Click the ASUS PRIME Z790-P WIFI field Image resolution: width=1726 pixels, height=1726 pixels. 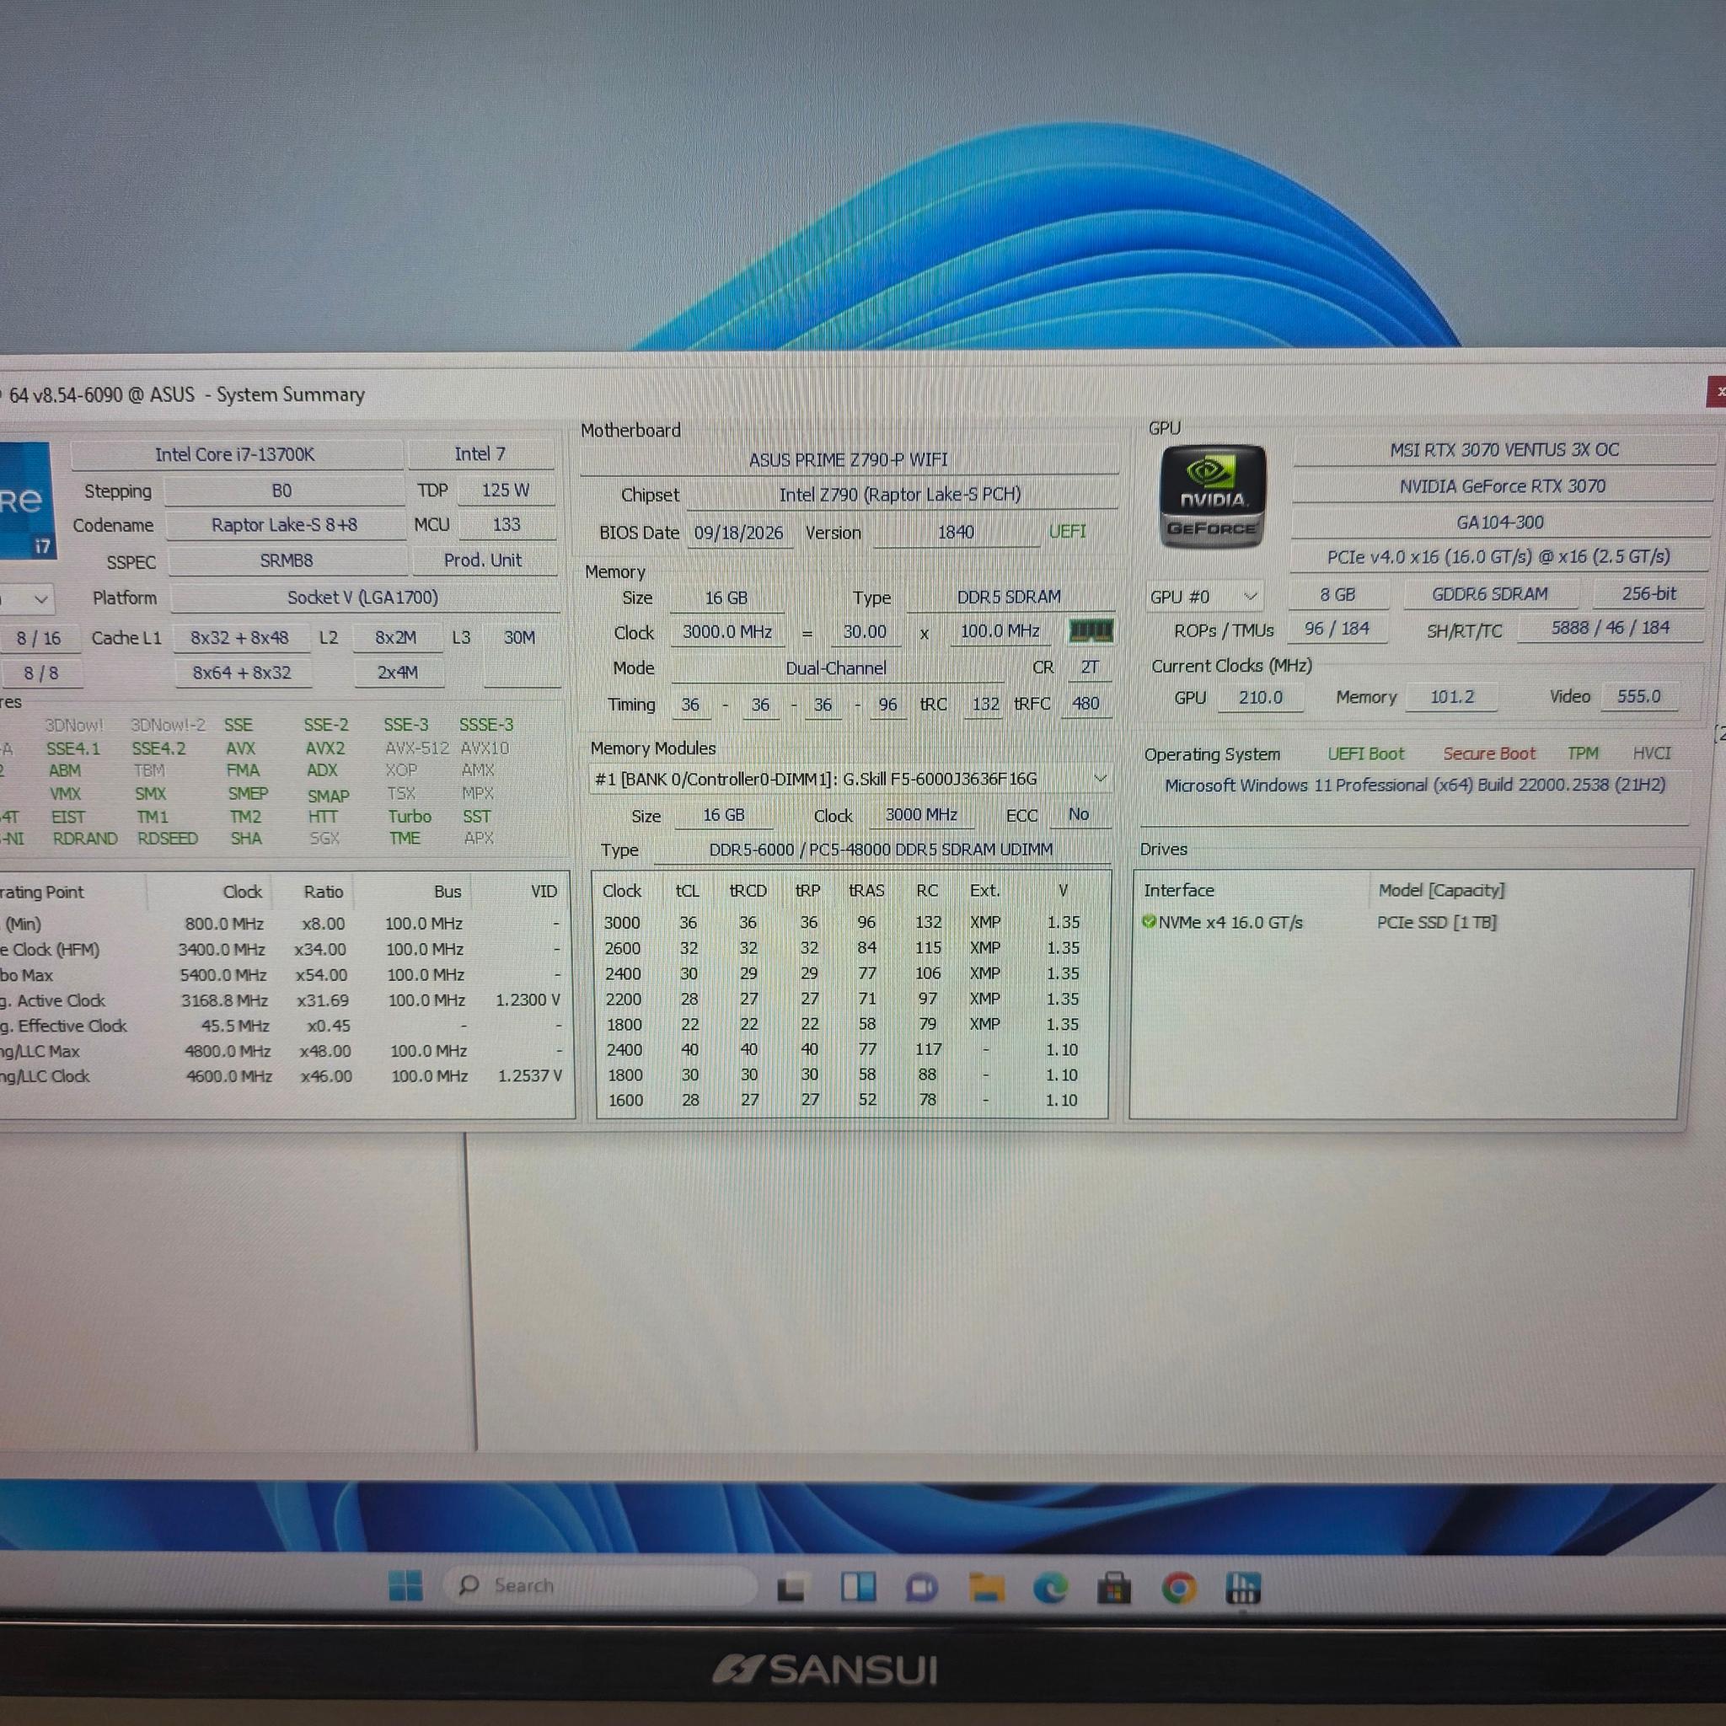point(848,459)
